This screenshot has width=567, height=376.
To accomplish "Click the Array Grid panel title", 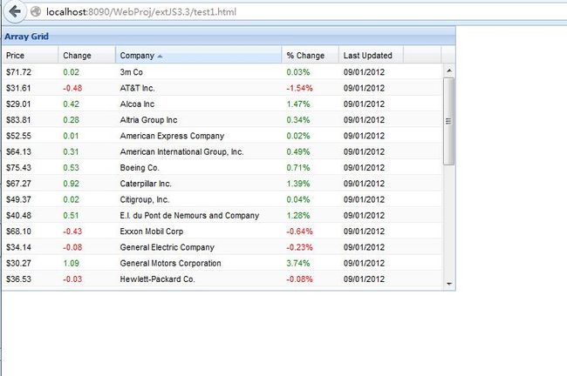I will point(27,37).
